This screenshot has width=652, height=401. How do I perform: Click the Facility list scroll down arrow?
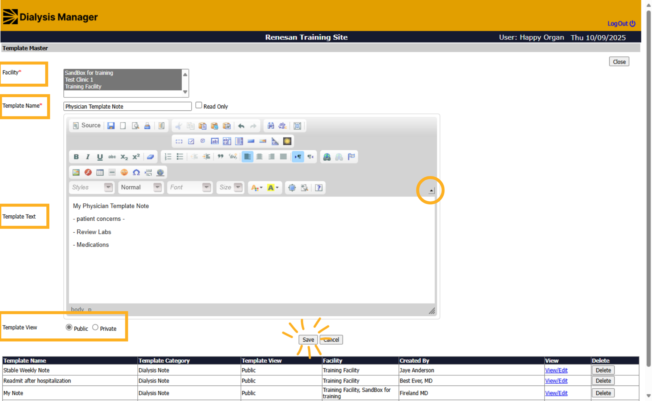point(185,92)
